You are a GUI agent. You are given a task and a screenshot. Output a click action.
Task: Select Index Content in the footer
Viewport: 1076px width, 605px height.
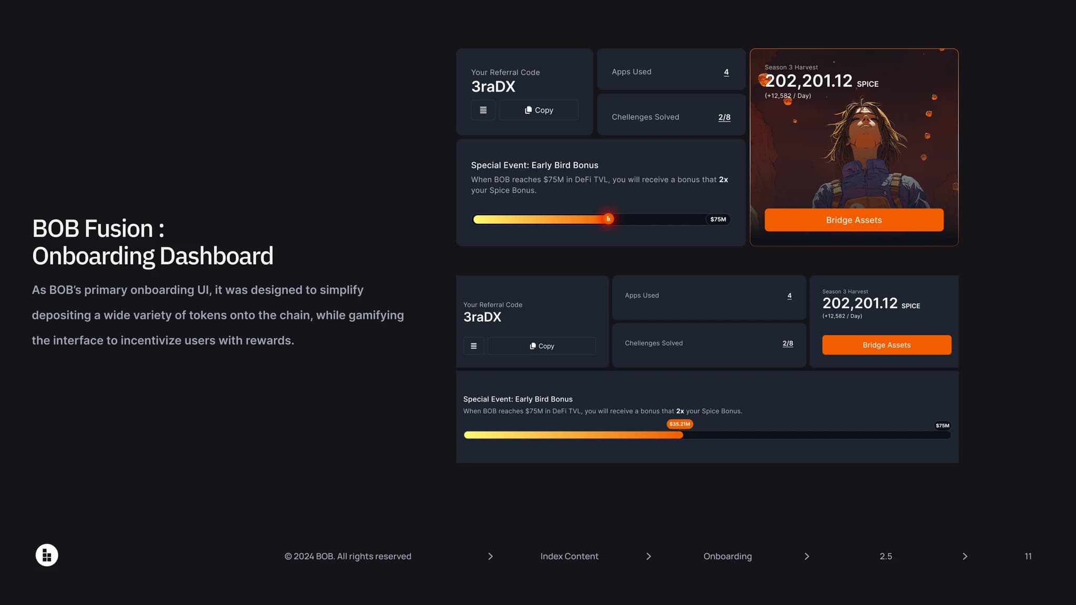point(569,556)
